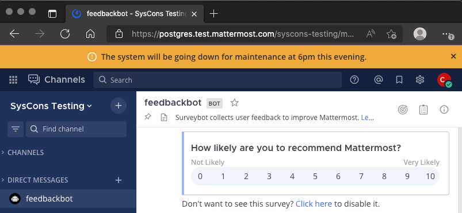Click the filter channels icon in sidebar

point(16,129)
